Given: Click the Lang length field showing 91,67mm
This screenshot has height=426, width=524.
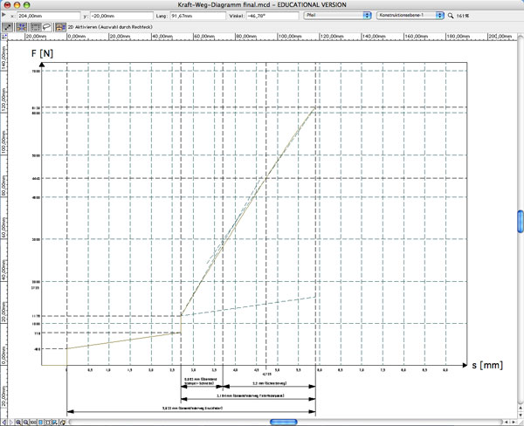Looking at the screenshot, I should (x=198, y=16).
